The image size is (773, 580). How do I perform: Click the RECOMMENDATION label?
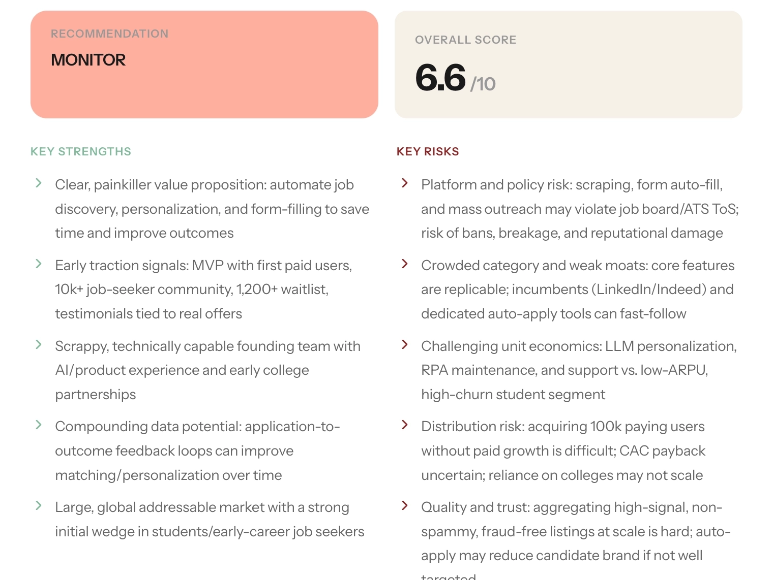point(110,34)
